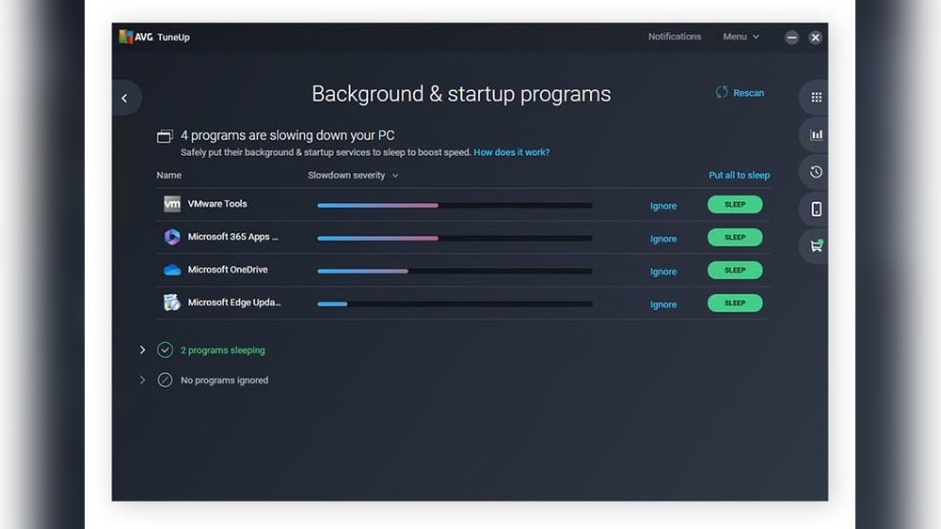Click 4 programs are slowing down heading
The image size is (941, 529).
pos(287,135)
